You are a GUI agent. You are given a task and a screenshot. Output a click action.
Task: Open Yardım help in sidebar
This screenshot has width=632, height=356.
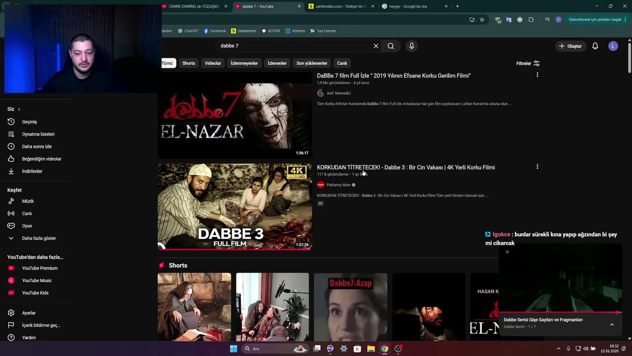click(x=29, y=338)
